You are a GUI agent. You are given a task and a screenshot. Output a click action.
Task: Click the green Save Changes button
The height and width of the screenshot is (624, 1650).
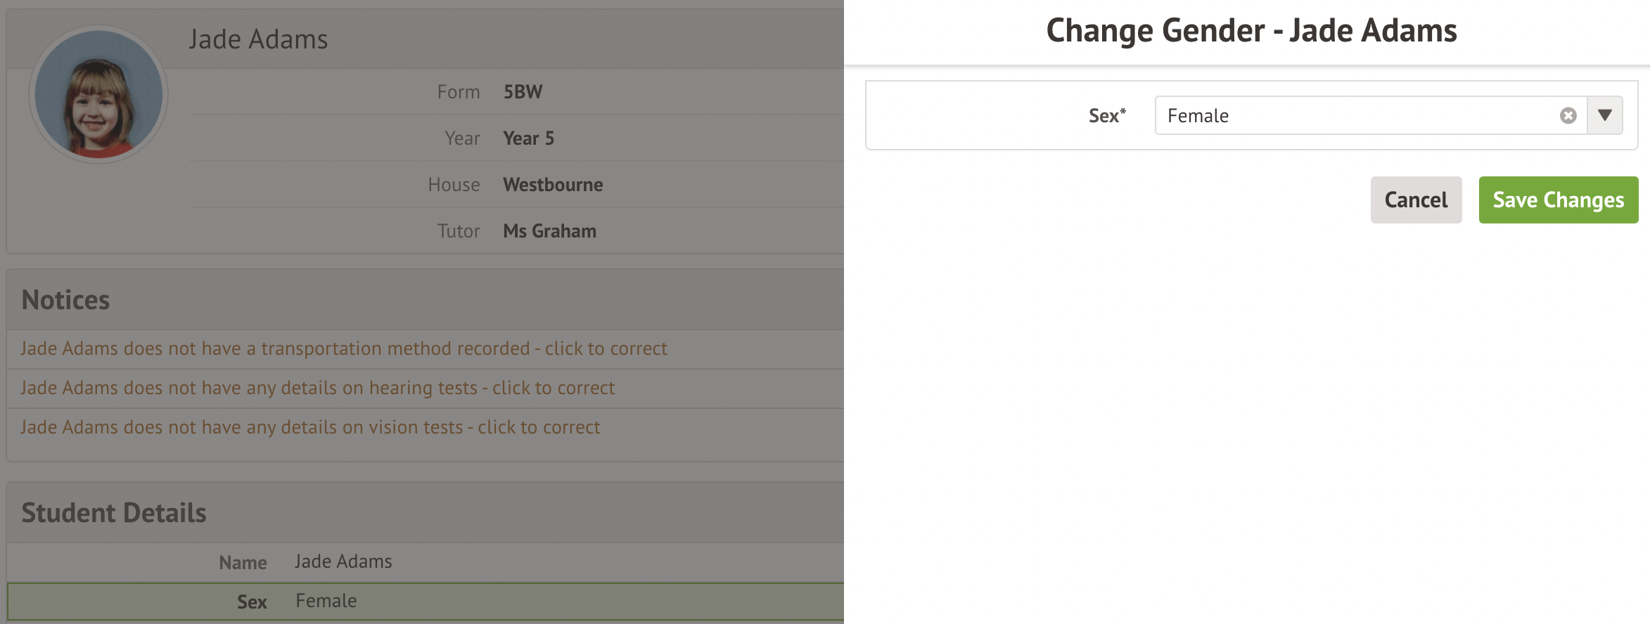point(1558,200)
